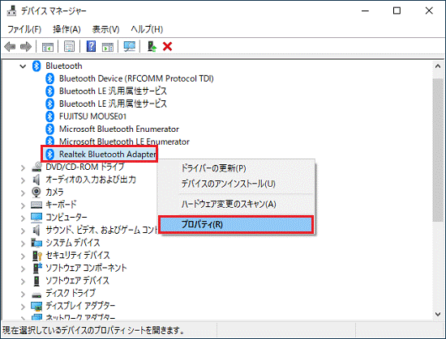Collapse the Bluetooth category
The image size is (446, 339).
tap(23, 66)
